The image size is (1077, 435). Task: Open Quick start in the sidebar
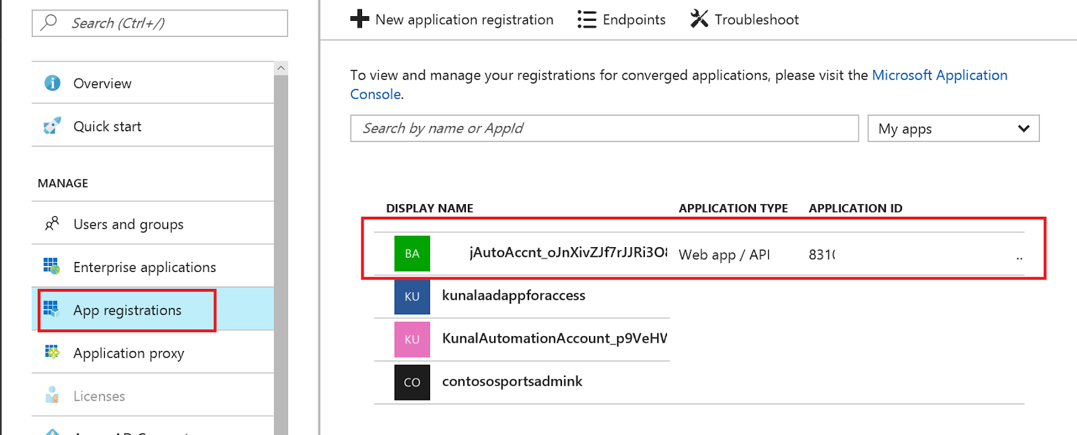(153, 126)
